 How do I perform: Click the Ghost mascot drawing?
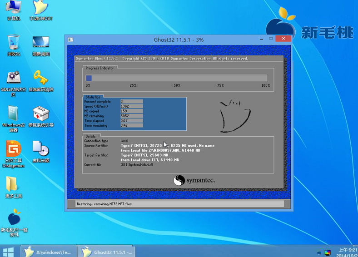click(x=235, y=116)
